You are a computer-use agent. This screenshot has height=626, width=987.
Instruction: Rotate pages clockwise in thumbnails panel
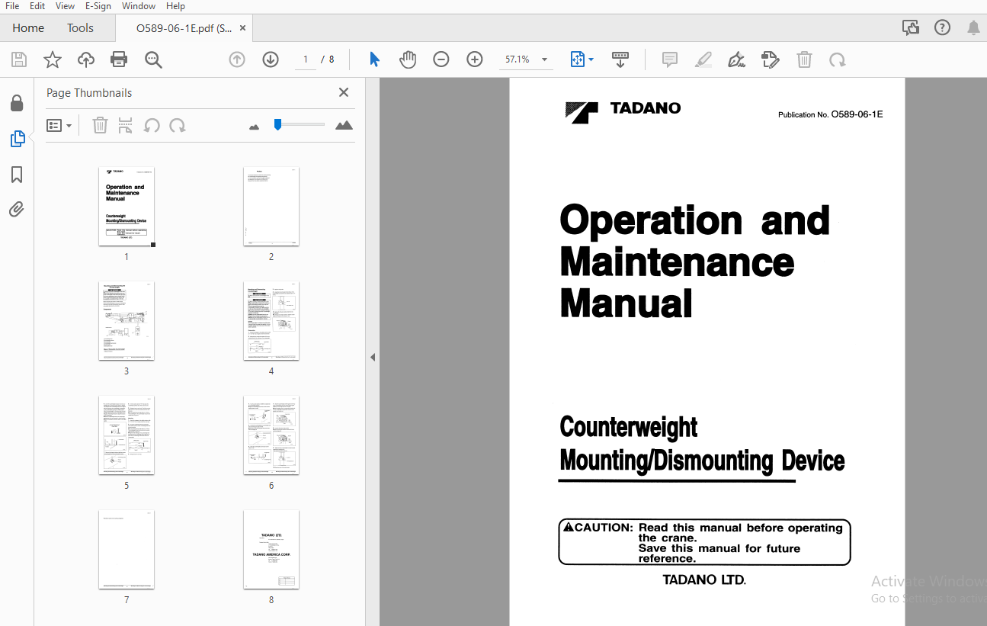pos(178,125)
